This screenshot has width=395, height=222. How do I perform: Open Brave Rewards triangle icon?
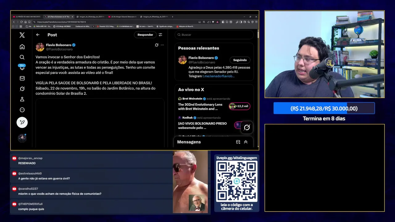click(x=217, y=22)
